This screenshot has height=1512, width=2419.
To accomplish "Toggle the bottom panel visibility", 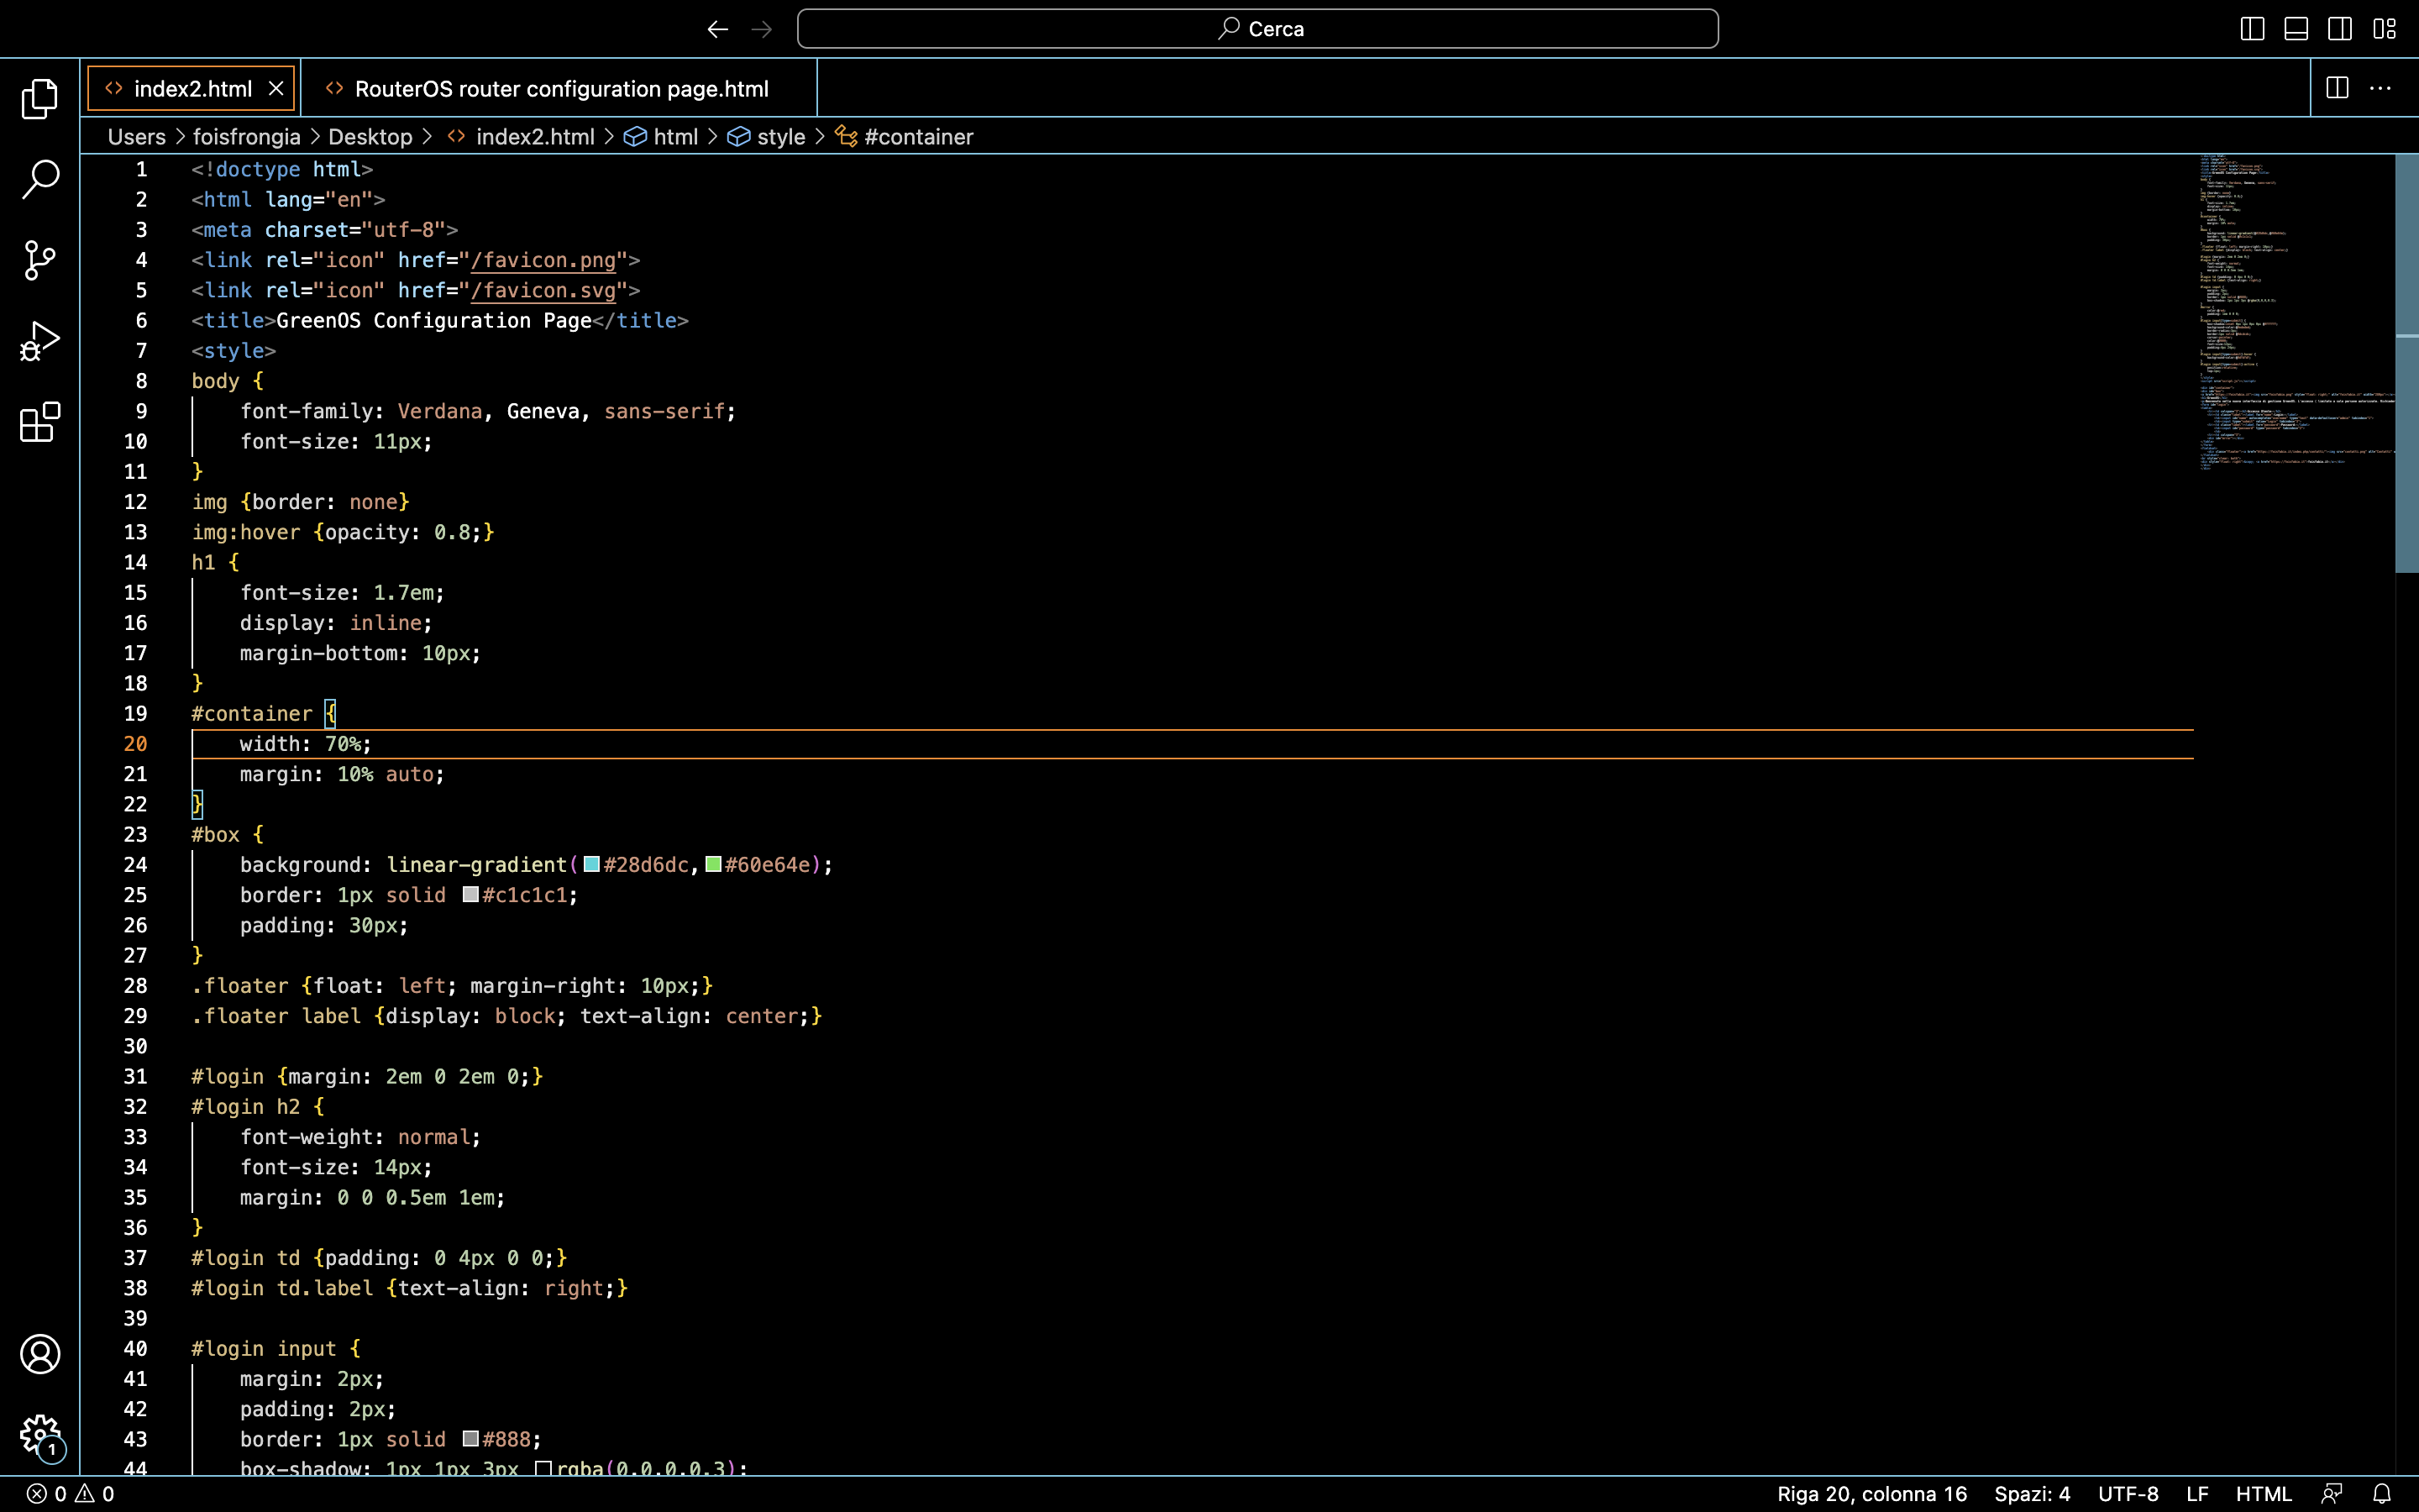I will (2294, 28).
